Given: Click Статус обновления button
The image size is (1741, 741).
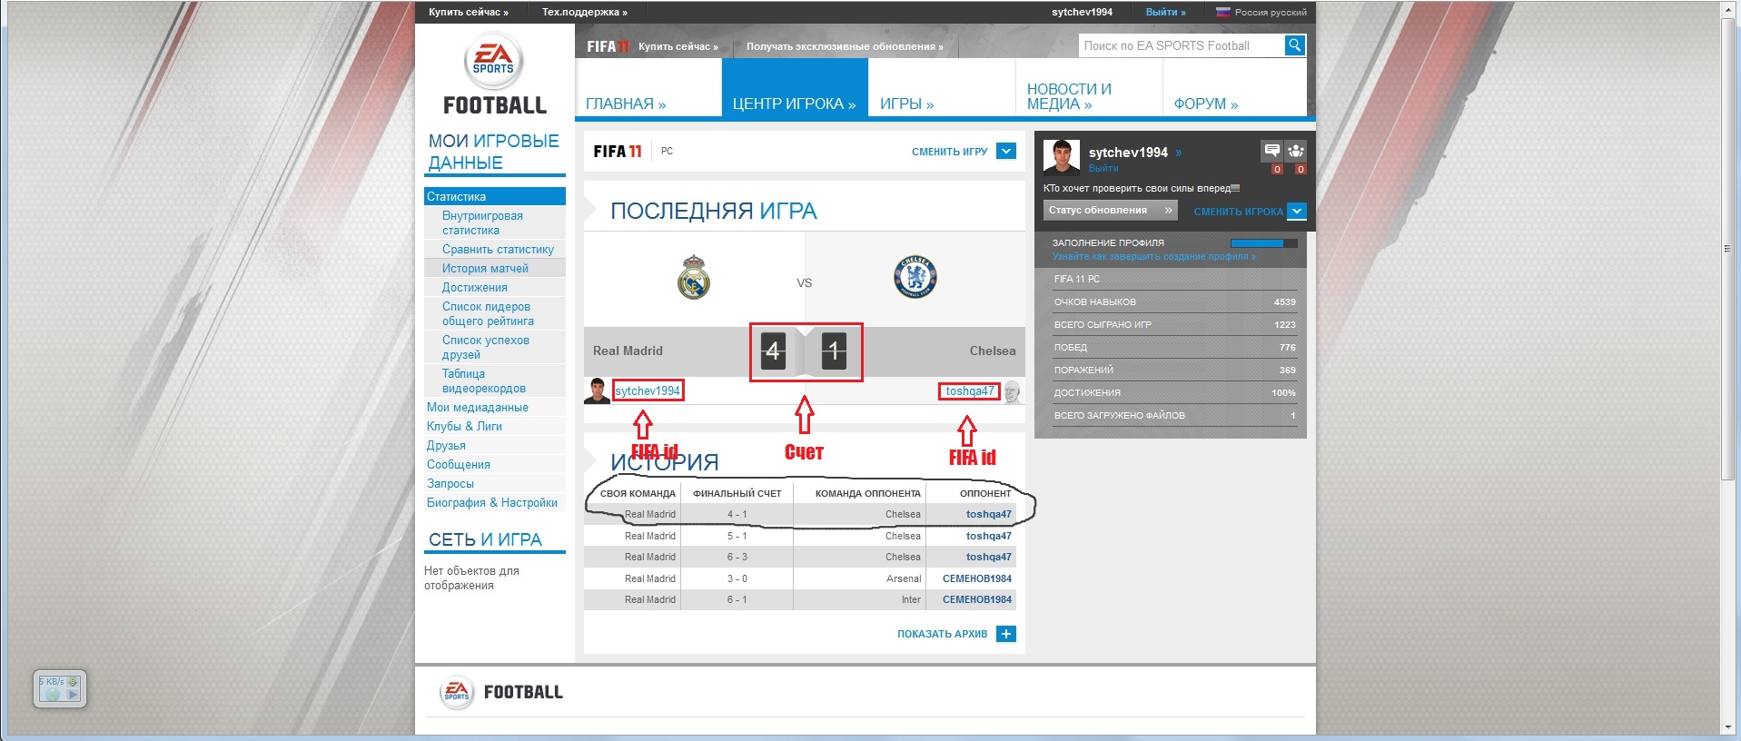Looking at the screenshot, I should [1110, 210].
